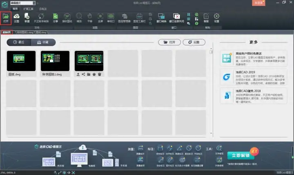
Task: Click the green checkmark update icon
Action: (196, 14)
